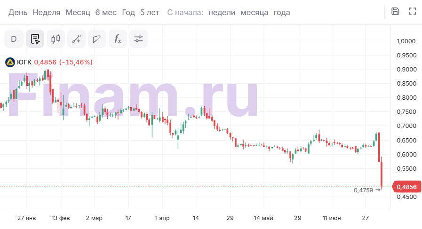Select the Год time range
The height and width of the screenshot is (229, 422).
point(128,13)
